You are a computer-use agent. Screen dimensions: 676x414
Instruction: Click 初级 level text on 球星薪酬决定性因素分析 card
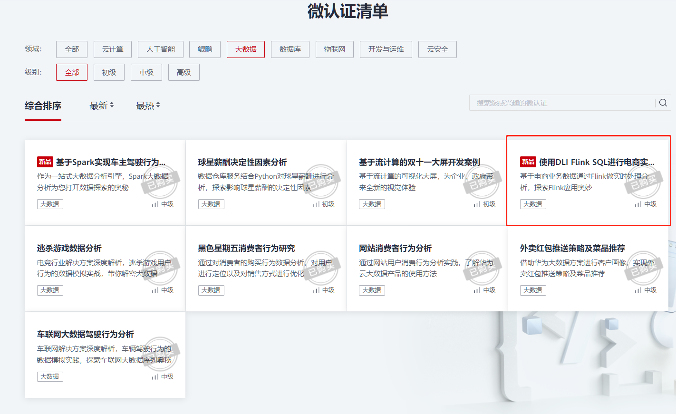coord(328,204)
